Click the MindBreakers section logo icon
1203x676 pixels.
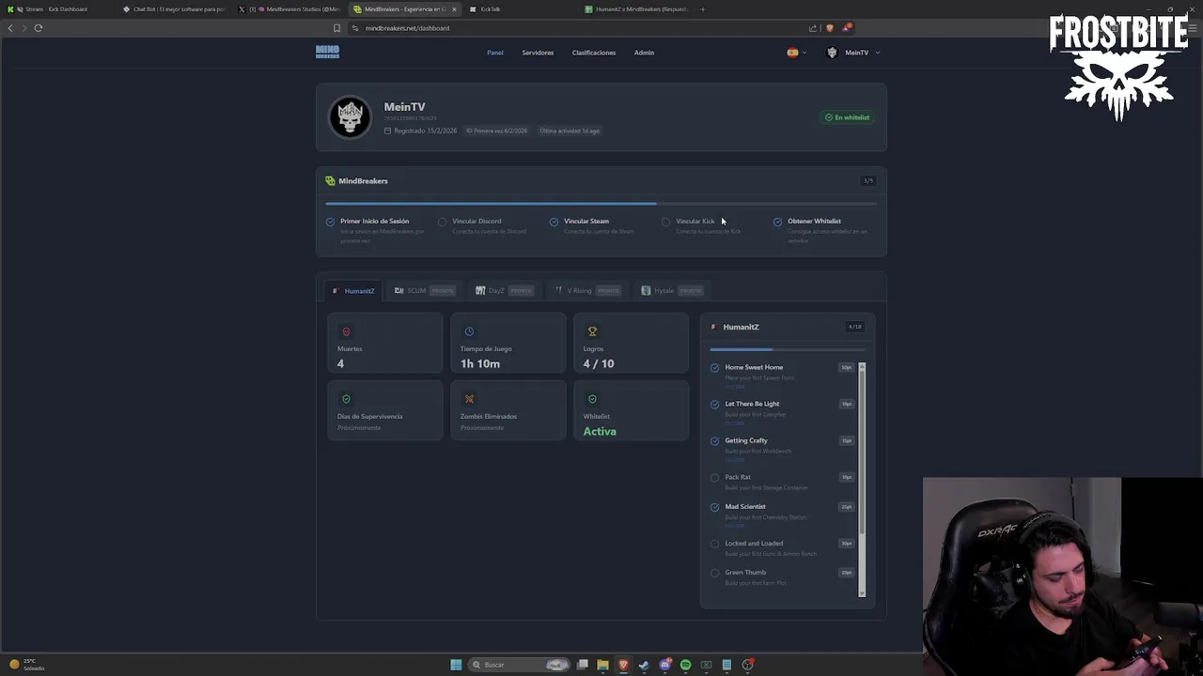pyautogui.click(x=330, y=180)
